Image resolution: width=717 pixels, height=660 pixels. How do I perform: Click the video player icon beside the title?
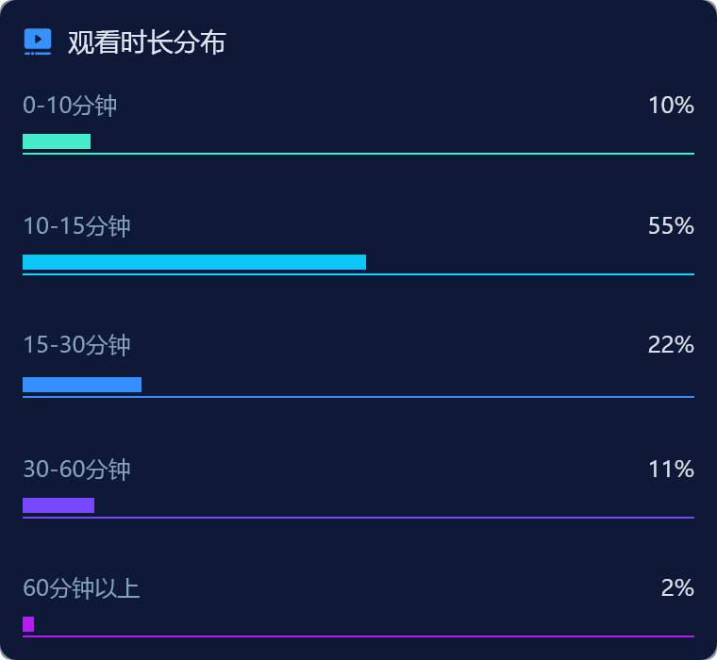pos(38,42)
